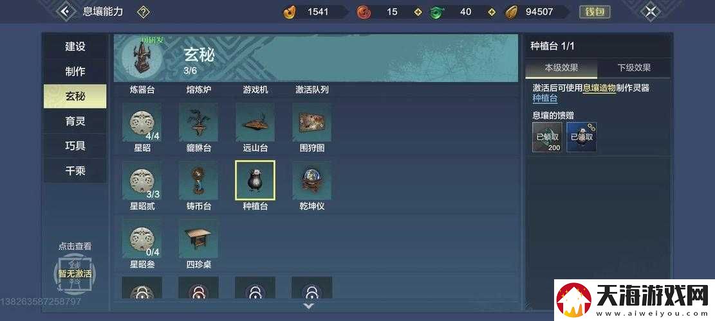Select the 貔貅台 item icon
This screenshot has height=321, width=715.
pyautogui.click(x=198, y=122)
